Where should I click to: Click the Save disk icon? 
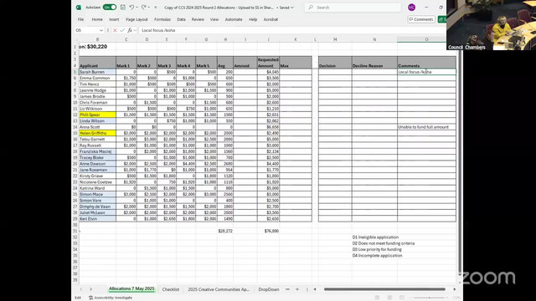point(123,8)
